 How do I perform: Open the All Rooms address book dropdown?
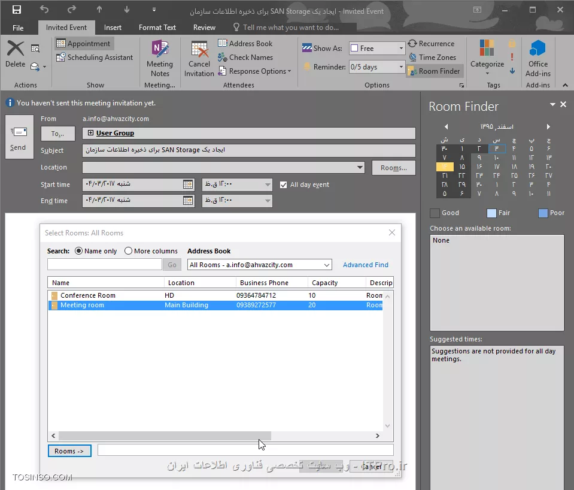327,265
